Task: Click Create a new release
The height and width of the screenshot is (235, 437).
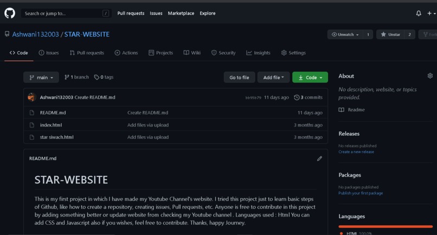Action: pyautogui.click(x=356, y=152)
